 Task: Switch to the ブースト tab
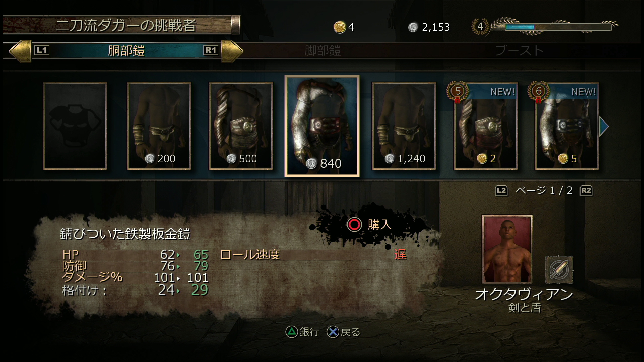click(520, 51)
